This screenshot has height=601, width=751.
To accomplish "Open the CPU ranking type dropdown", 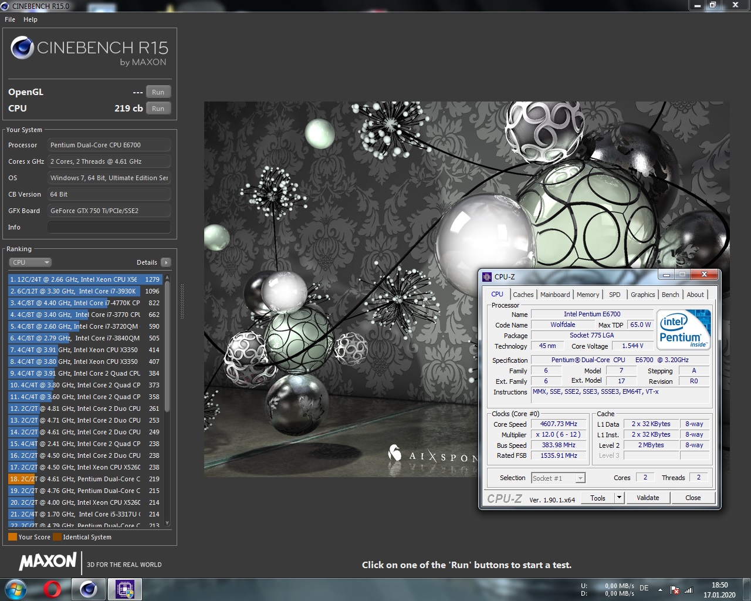I will tap(31, 262).
